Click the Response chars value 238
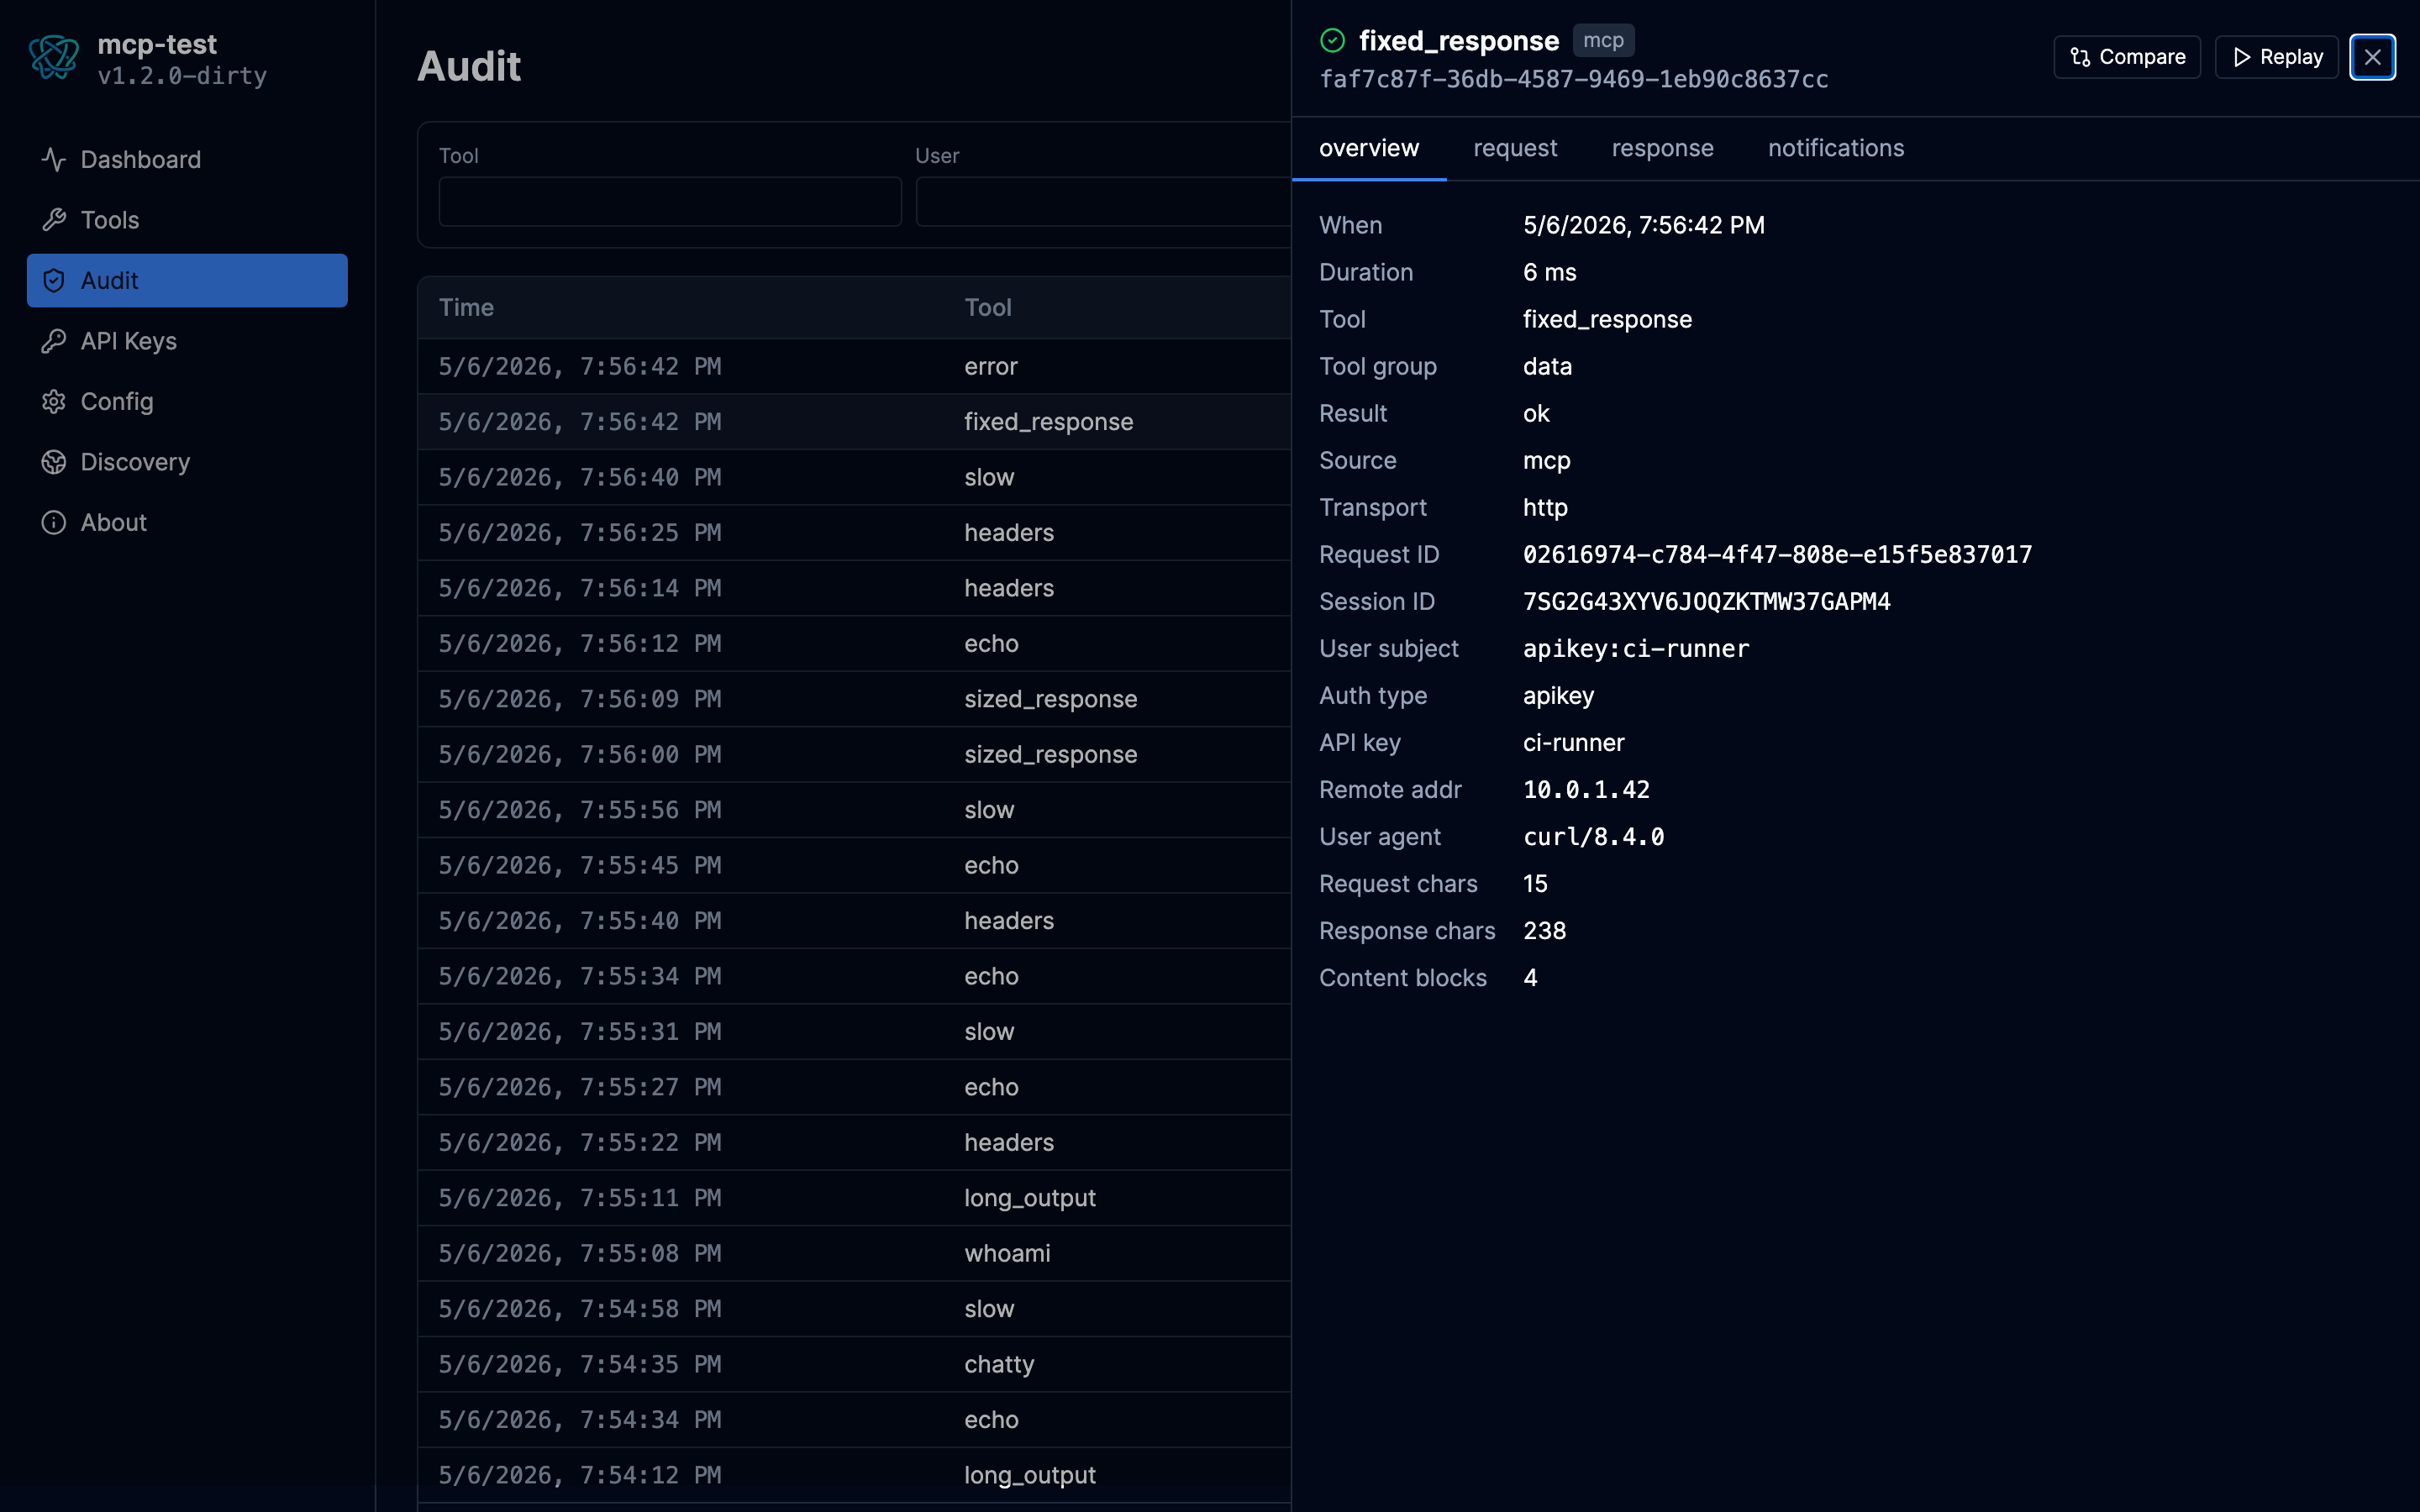Viewport: 2420px width, 1512px height. (1544, 931)
